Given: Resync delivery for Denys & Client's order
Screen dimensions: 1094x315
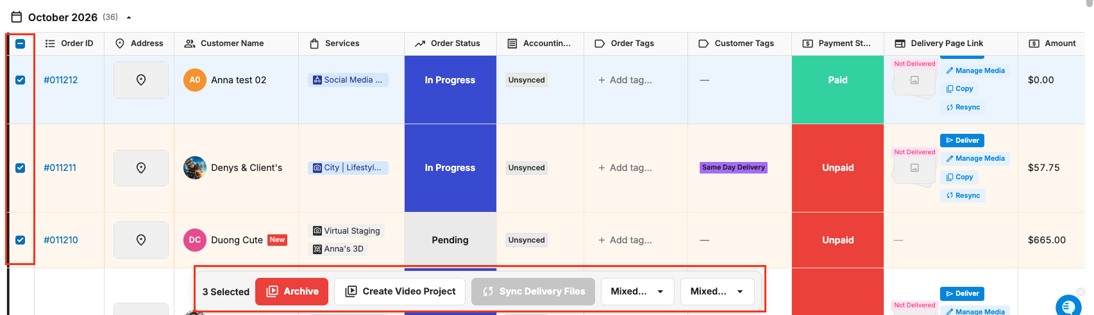Looking at the screenshot, I should click(x=963, y=196).
